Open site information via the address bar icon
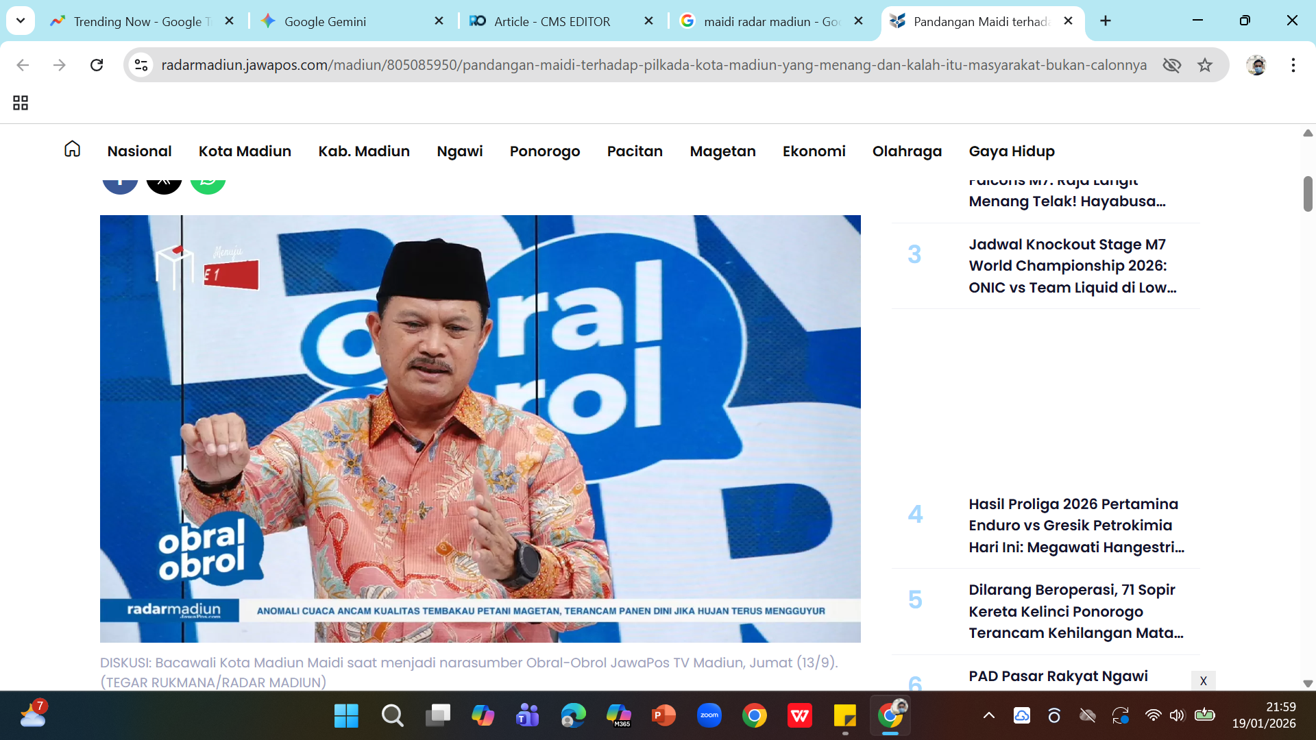This screenshot has width=1316, height=740. click(x=141, y=65)
